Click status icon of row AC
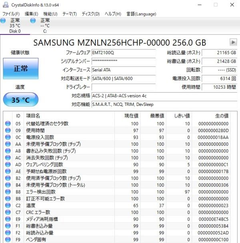This screenshot has height=243, width=240. coord(8,158)
